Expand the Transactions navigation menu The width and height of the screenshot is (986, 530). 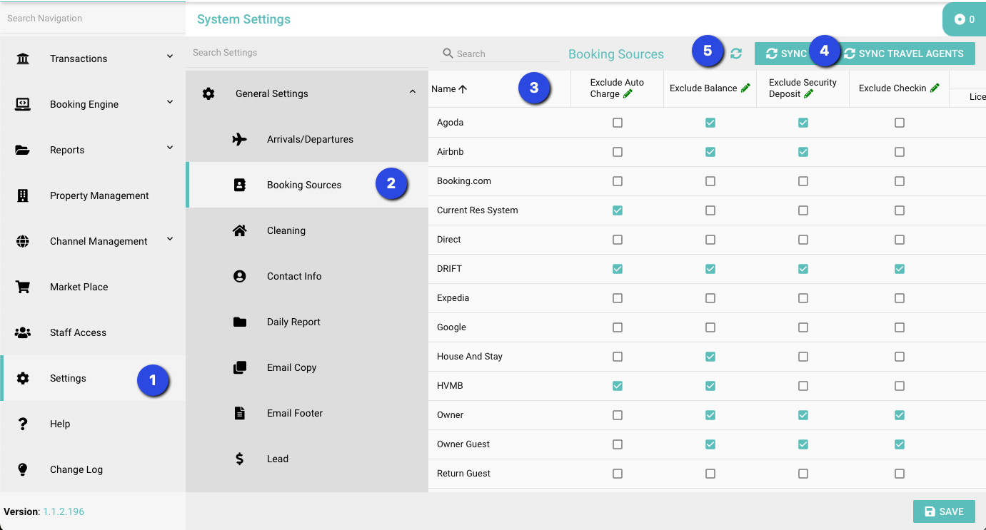(x=169, y=57)
